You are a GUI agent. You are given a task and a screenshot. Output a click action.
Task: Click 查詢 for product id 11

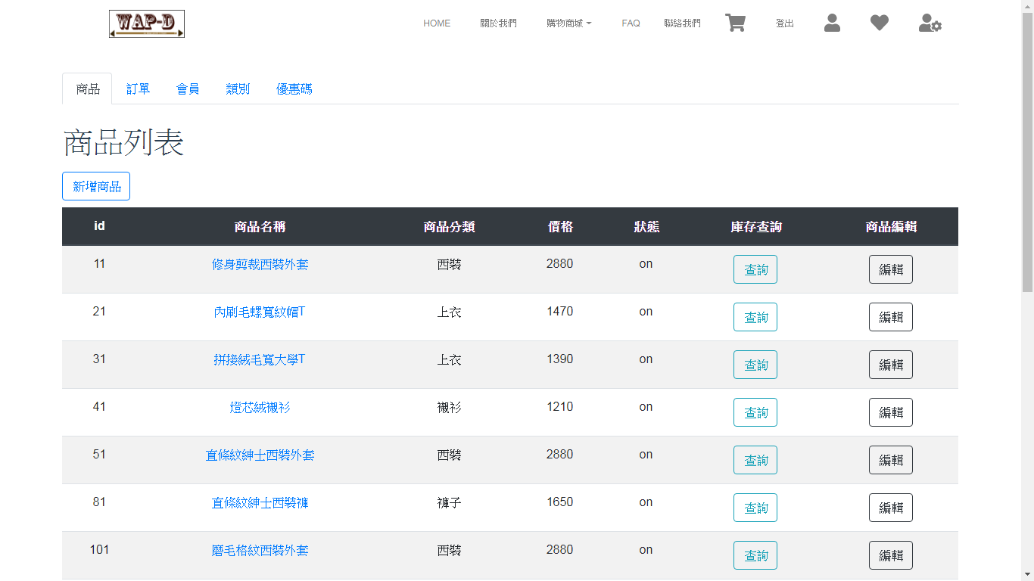[x=755, y=269]
